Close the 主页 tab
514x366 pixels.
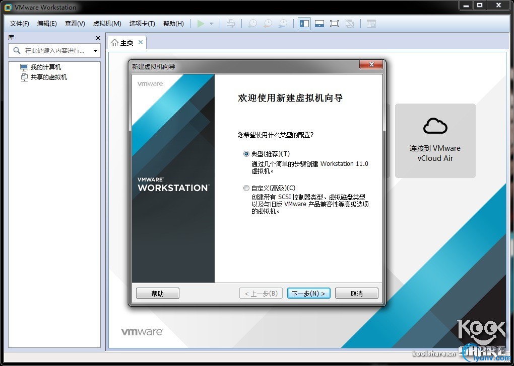140,42
